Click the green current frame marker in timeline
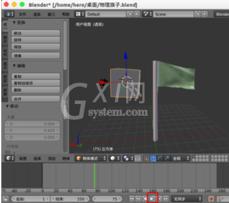Screen dimensions: 229x203 pos(94,176)
